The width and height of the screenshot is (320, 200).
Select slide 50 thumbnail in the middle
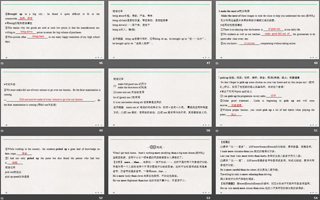pos(160,97)
